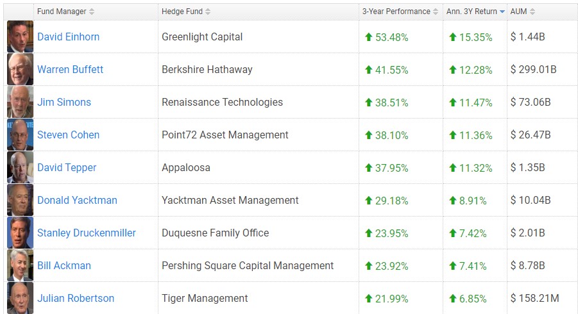578x314 pixels.
Task: Open David Tepper's profile
Action: click(x=67, y=168)
